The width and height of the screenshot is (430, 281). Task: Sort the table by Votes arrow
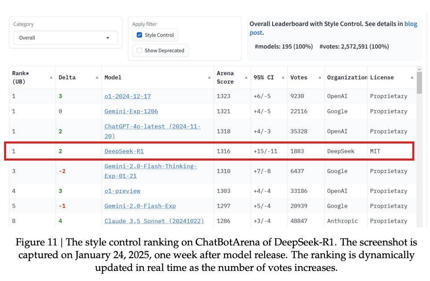pyautogui.click(x=320, y=78)
